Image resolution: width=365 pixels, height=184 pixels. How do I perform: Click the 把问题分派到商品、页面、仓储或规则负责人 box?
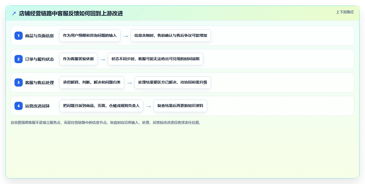101,106
